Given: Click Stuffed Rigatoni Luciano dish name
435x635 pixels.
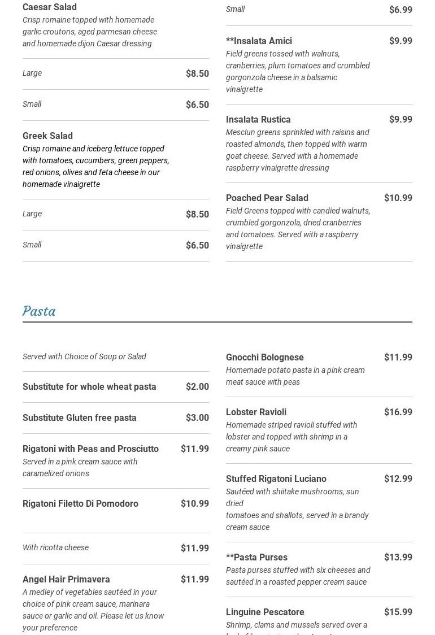Looking at the screenshot, I should 276,479.
